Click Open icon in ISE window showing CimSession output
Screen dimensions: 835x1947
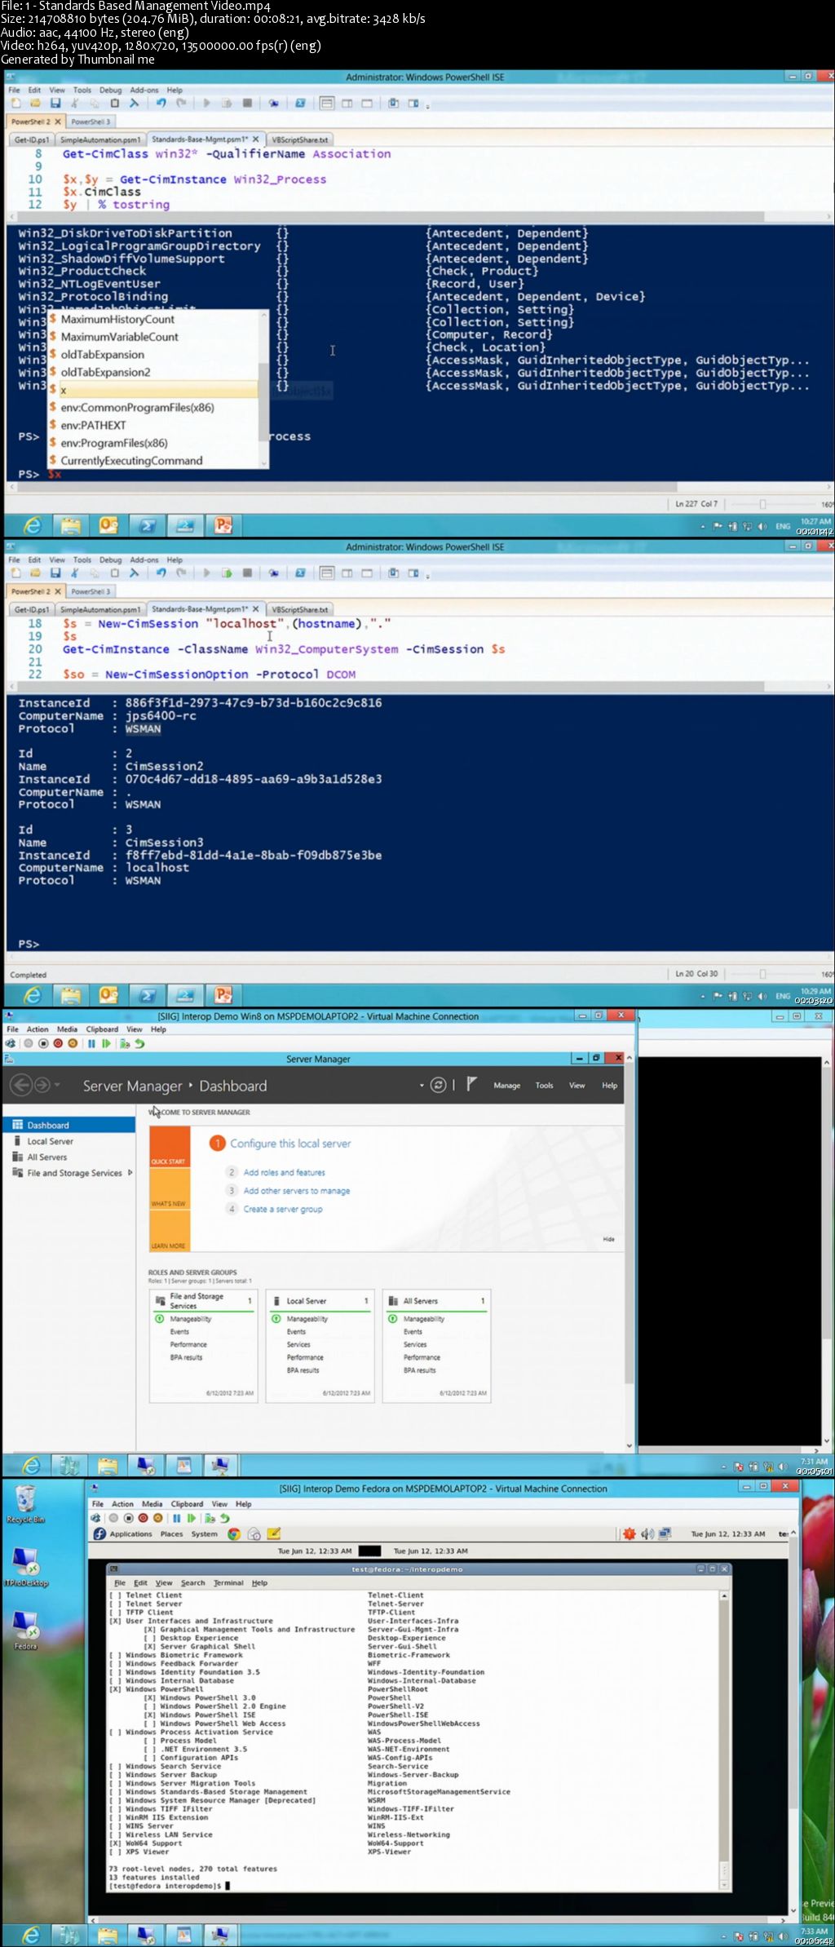35,573
